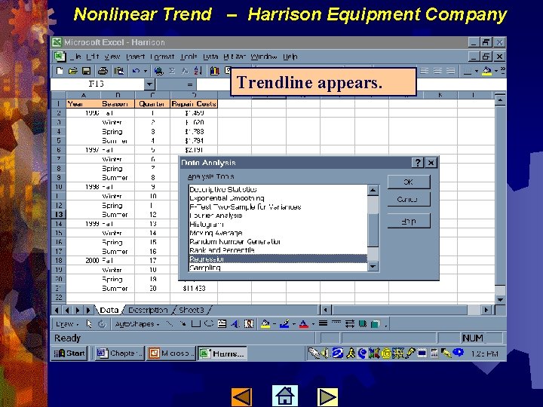The height and width of the screenshot is (407, 543).
Task: Click the New workbook icon in toolbar
Action: 60,71
